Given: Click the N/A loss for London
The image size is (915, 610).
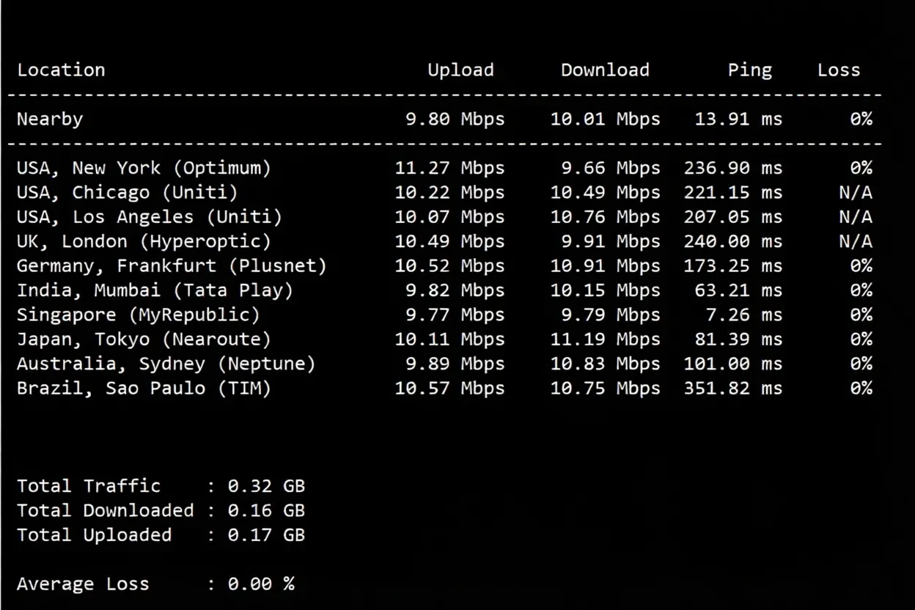Looking at the screenshot, I should pyautogui.click(x=856, y=242).
